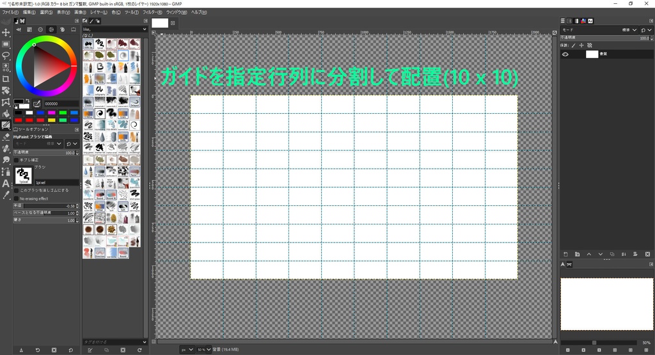The width and height of the screenshot is (655, 355).
Task: Create a new layer in Layers panel
Action: [x=565, y=254]
